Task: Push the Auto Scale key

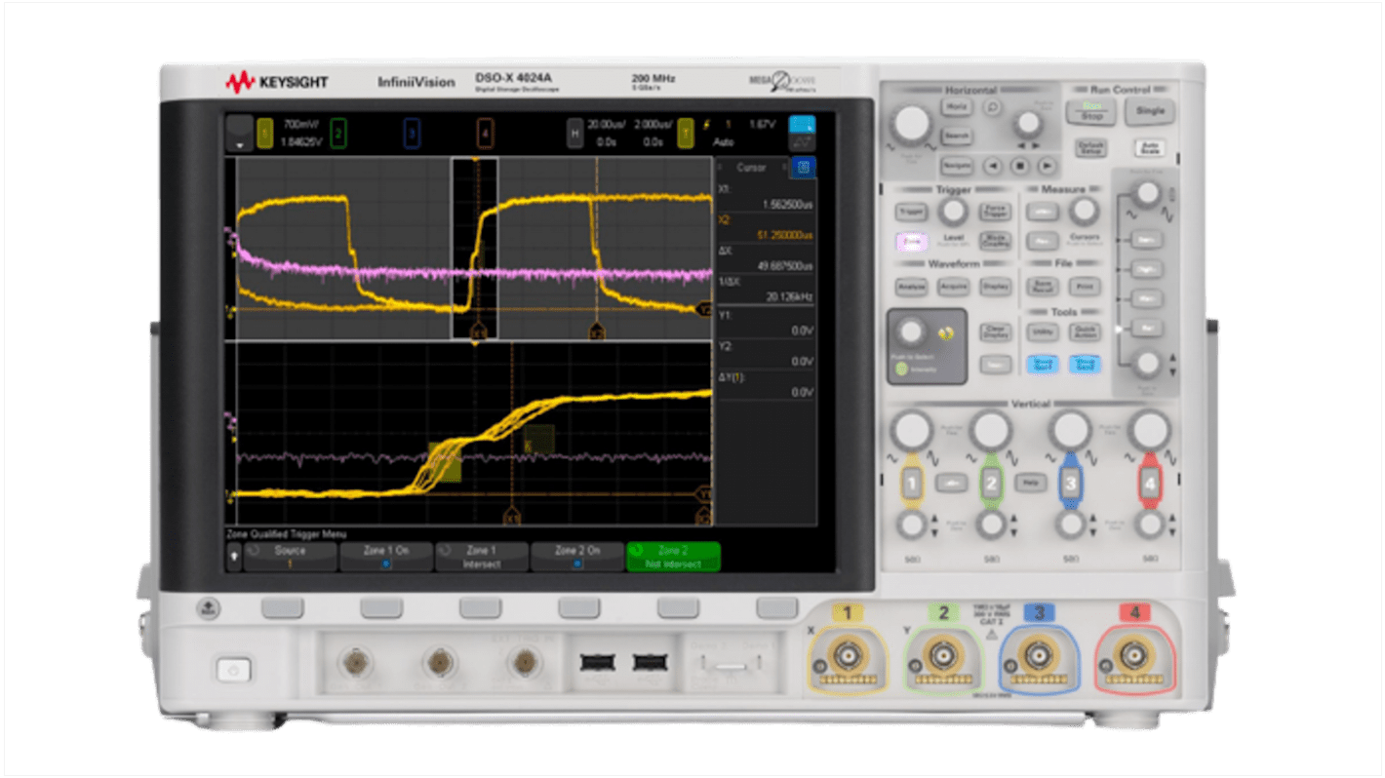Action: pyautogui.click(x=1150, y=147)
